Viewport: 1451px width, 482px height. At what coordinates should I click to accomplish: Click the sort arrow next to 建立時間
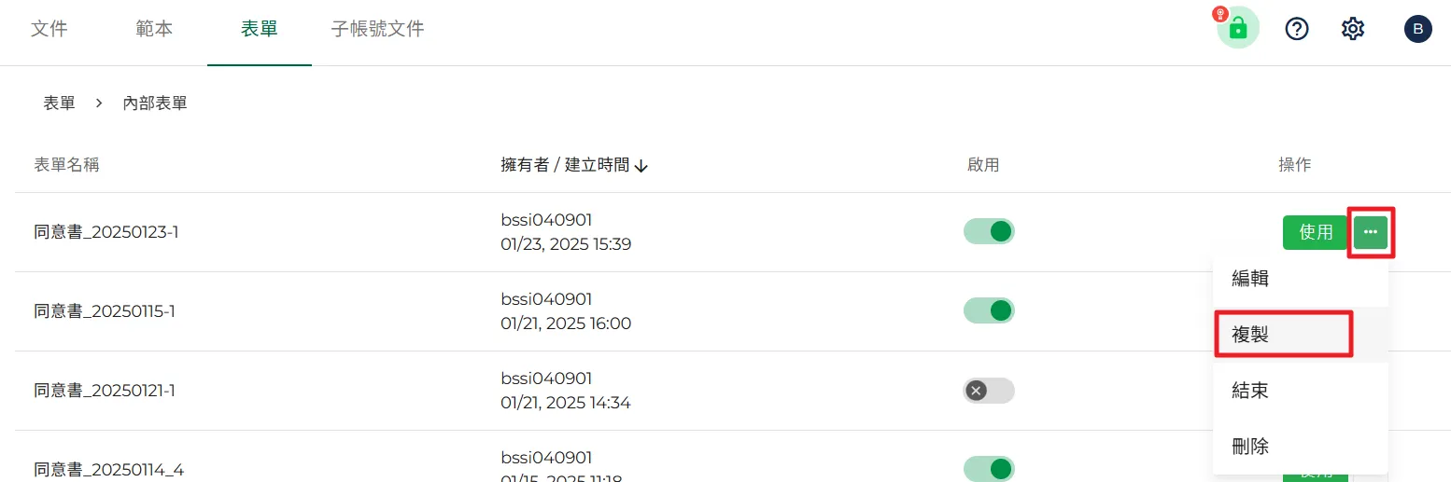point(641,166)
